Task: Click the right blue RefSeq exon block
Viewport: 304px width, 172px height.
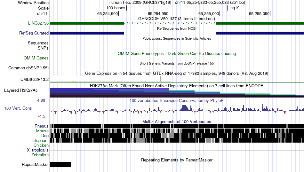Action: [x=260, y=33]
